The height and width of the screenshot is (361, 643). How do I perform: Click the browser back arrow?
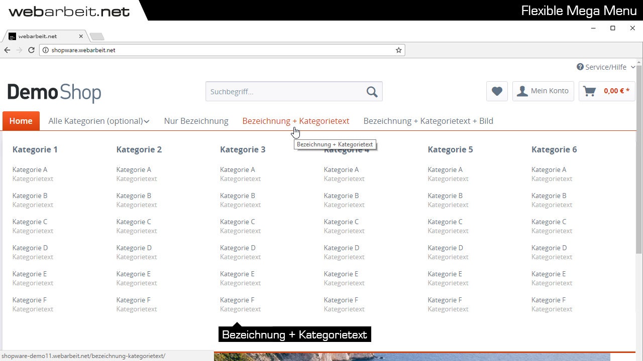tap(7, 50)
